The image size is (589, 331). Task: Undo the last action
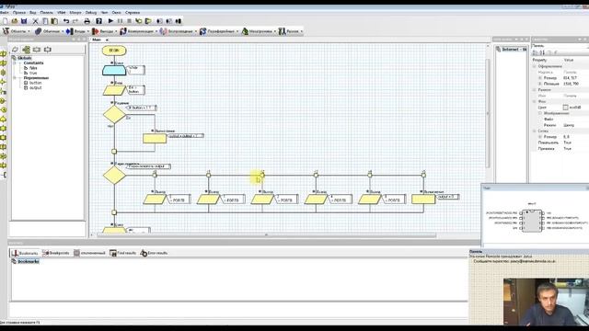coord(66,21)
